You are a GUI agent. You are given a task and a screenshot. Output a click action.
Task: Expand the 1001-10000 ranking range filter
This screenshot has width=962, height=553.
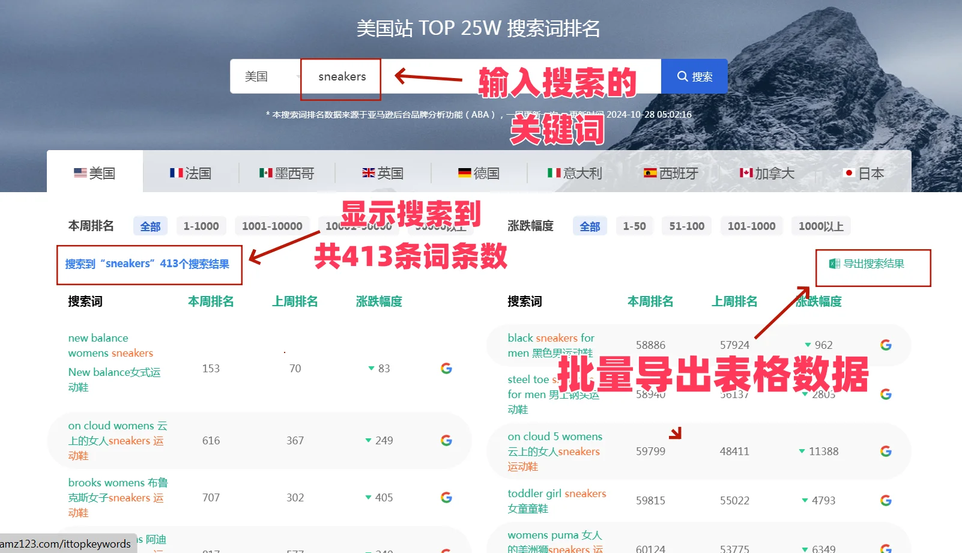(x=271, y=226)
